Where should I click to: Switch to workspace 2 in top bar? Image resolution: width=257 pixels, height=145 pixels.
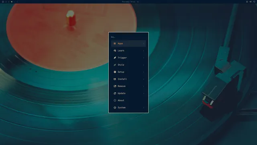pyautogui.click(x=9, y=2)
